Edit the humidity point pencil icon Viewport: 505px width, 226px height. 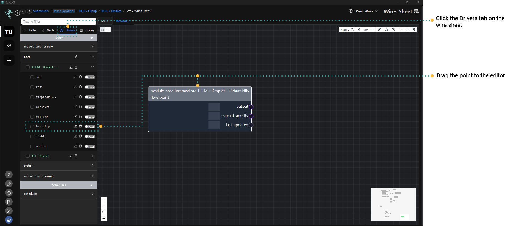click(x=75, y=126)
